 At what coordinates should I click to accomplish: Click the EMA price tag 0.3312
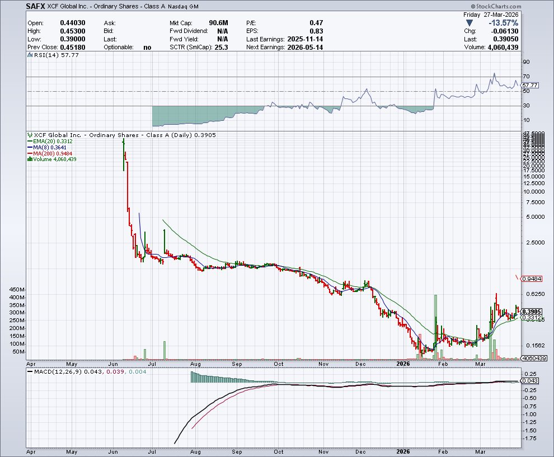point(532,318)
